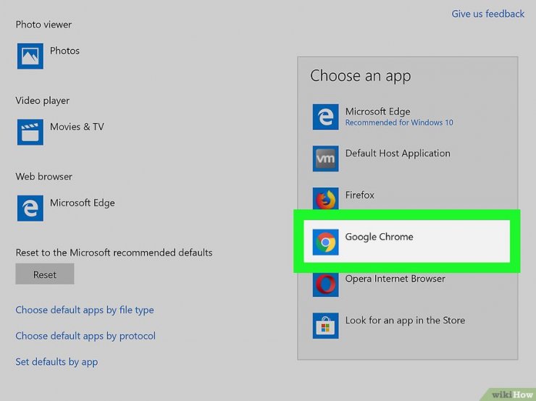Image resolution: width=536 pixels, height=401 pixels.
Task: Click Recommended for Windows 10 text
Action: tap(399, 122)
